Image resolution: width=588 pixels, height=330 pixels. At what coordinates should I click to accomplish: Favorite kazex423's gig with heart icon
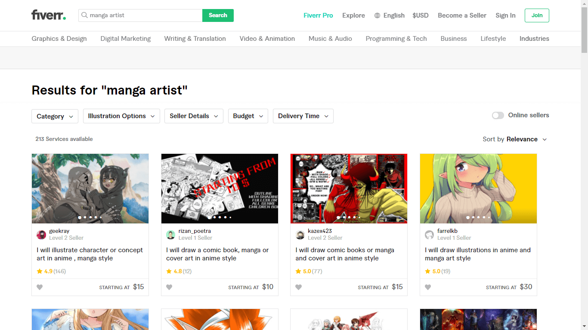click(x=298, y=287)
